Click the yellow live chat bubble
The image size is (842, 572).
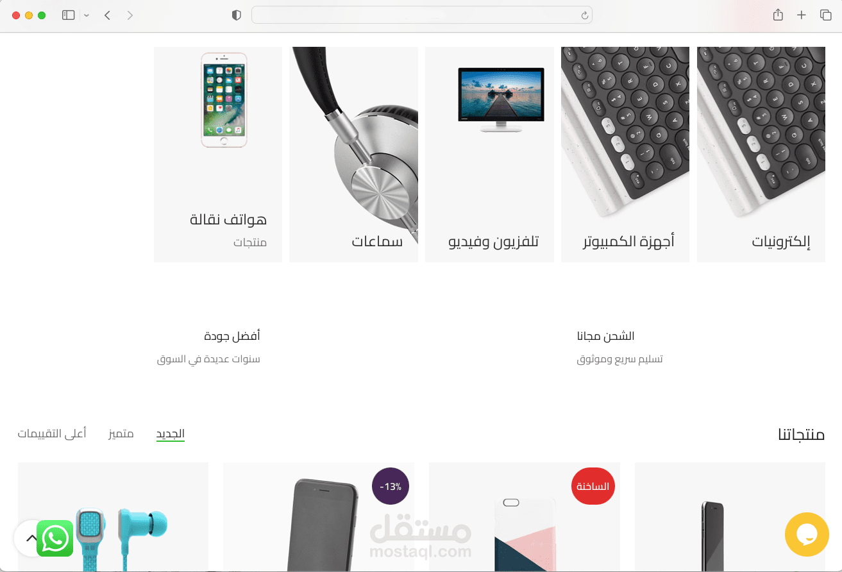tap(807, 534)
